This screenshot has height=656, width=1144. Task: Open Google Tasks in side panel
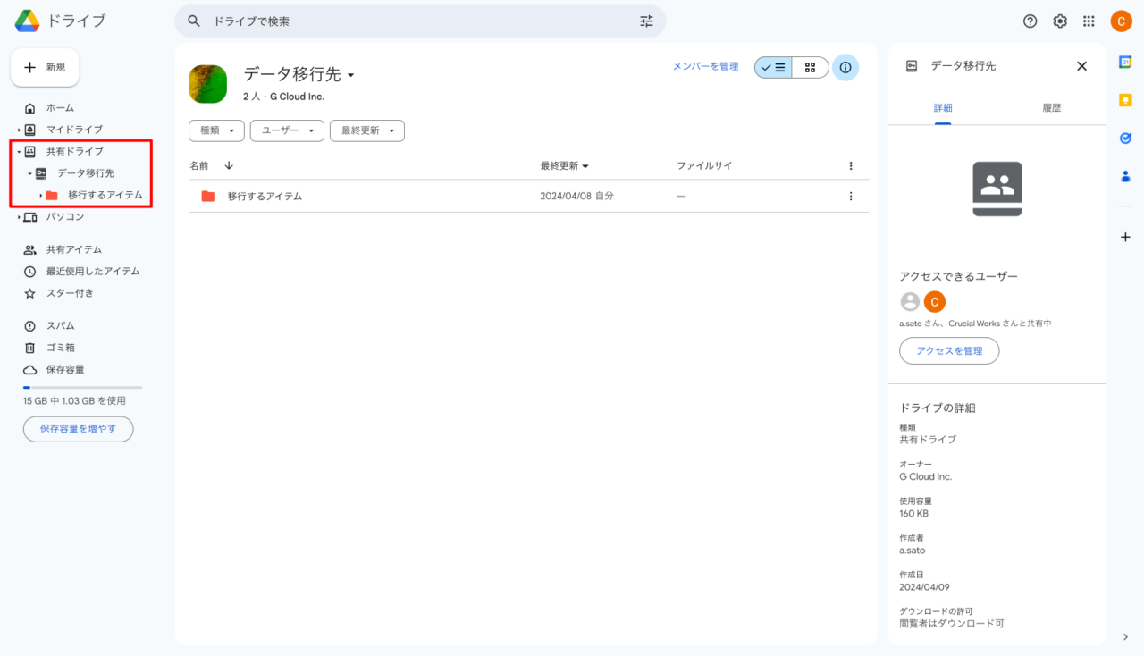click(1125, 139)
